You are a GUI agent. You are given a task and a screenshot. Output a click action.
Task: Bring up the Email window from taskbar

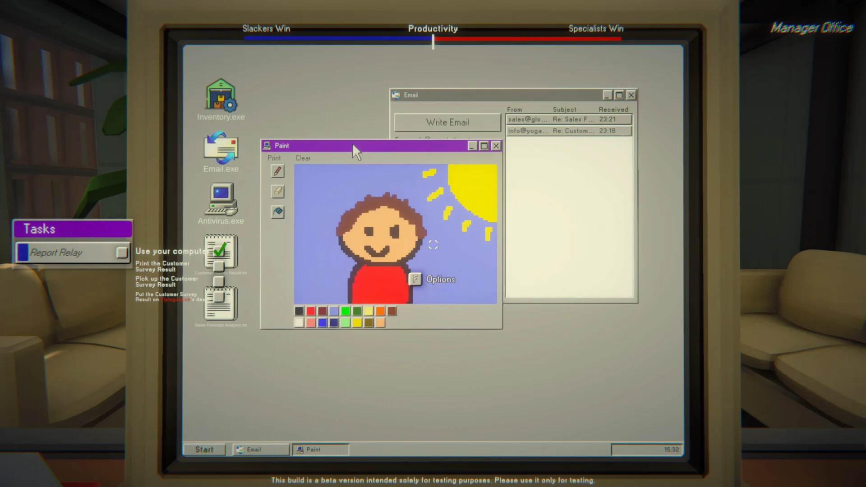pos(260,449)
